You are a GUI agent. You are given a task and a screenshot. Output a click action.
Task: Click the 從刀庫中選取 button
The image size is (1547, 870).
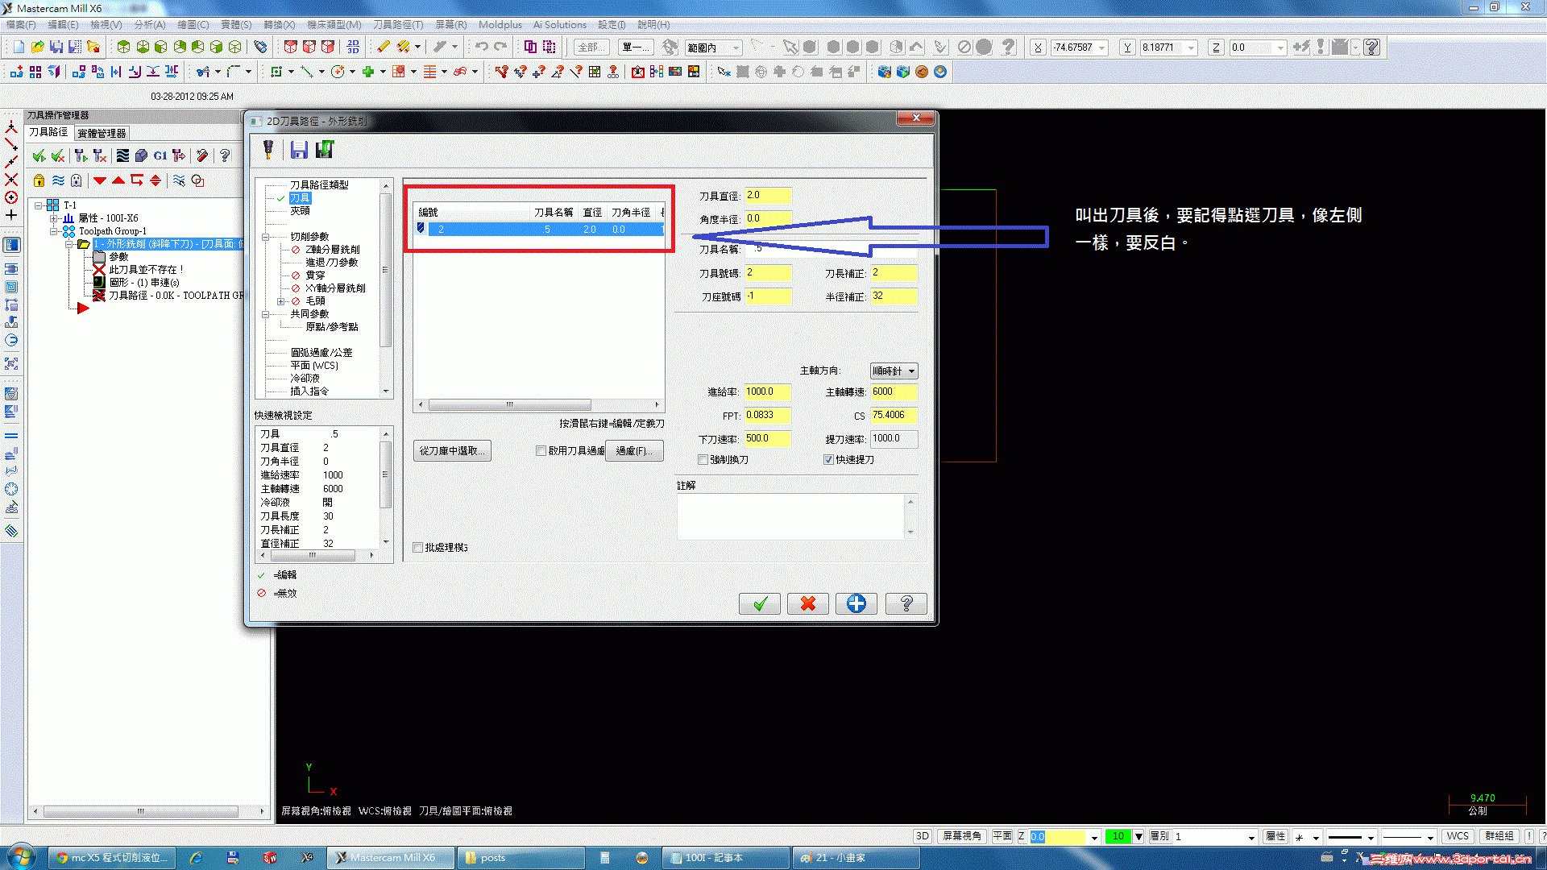452,451
